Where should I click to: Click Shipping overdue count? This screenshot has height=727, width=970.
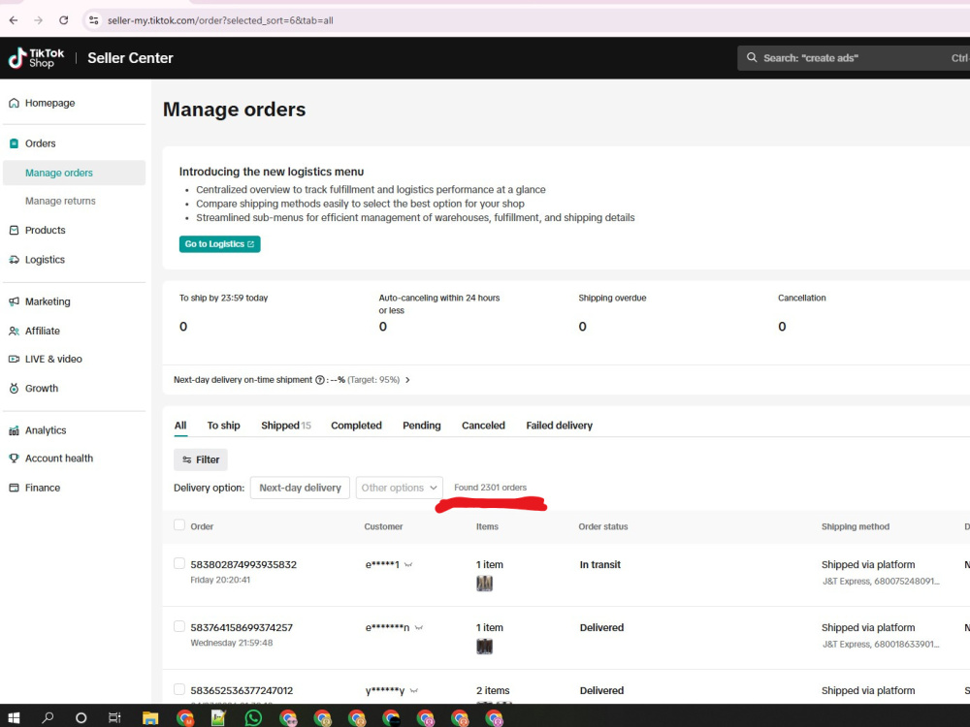point(582,327)
